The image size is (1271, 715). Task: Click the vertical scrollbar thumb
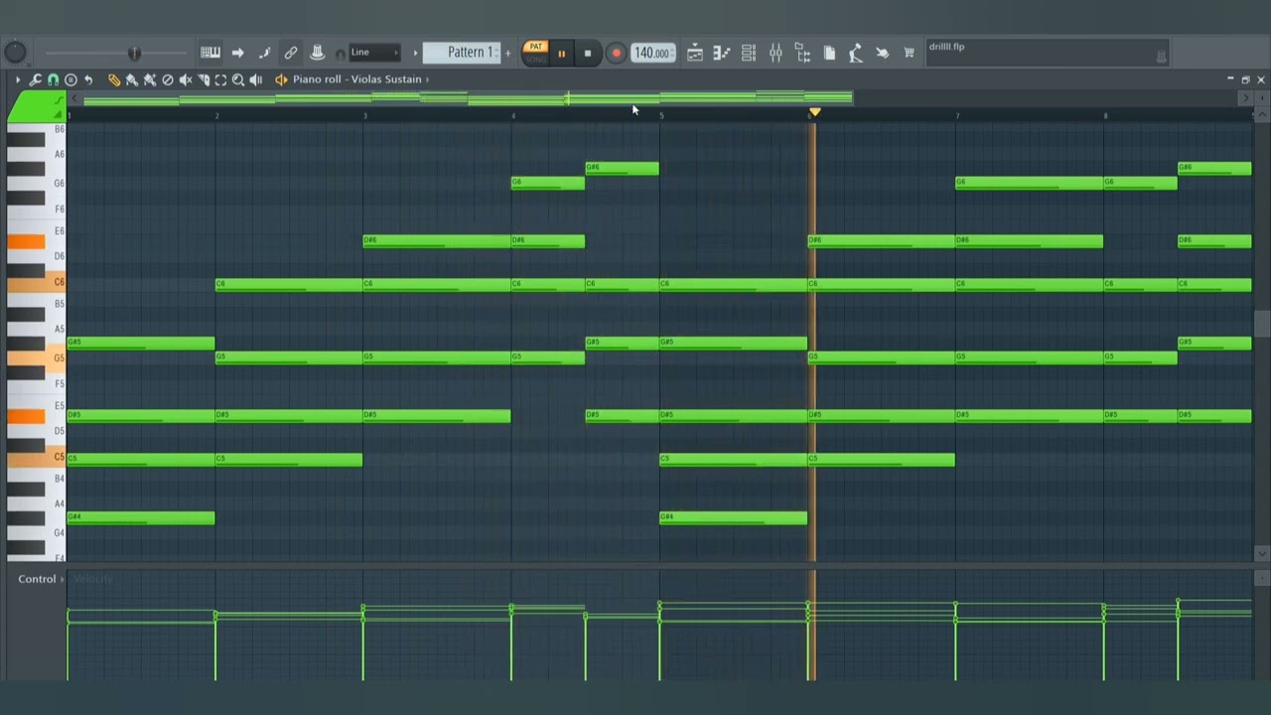pos(1262,325)
